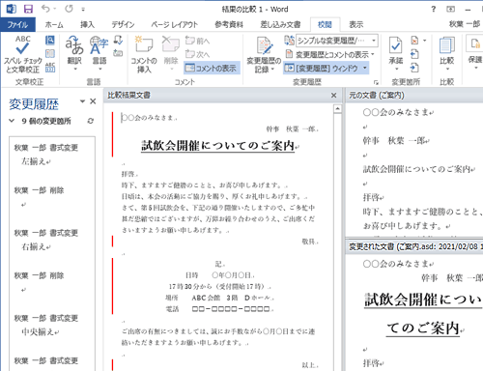Viewport: 483px width, 371px height.
Task: Open the 言語 language menu
Action: coord(99,53)
